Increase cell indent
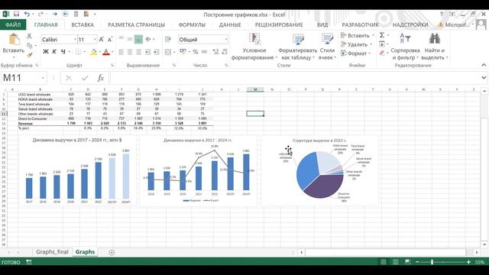This screenshot has height=275, width=489. [x=157, y=52]
